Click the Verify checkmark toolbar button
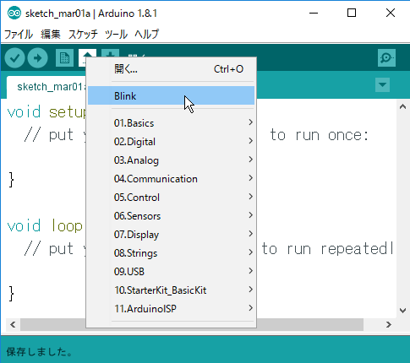Viewport: 410px width, 363px height. (14, 58)
